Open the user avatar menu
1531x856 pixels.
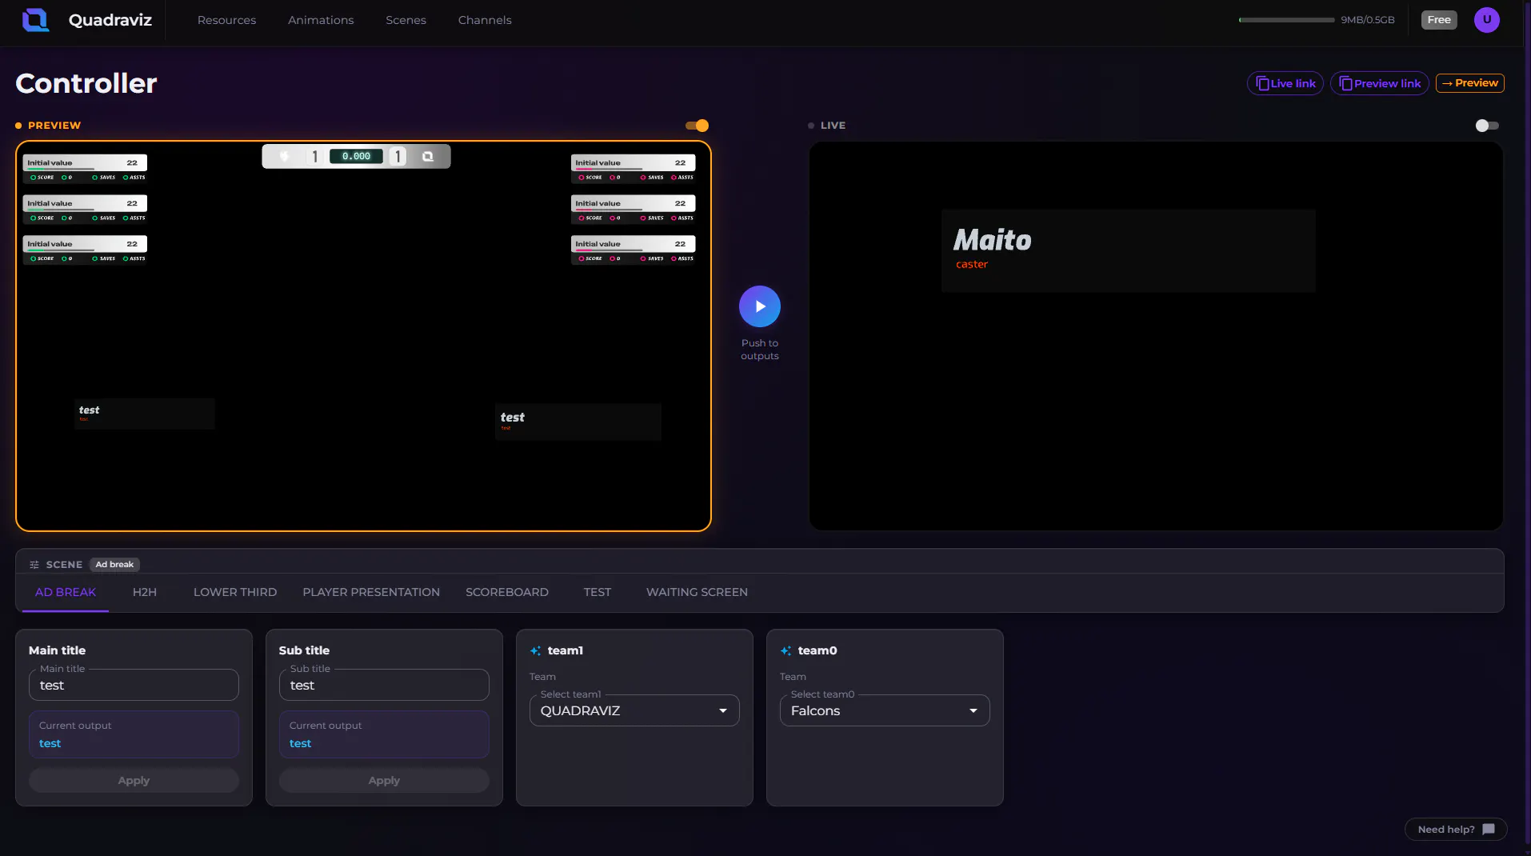(1486, 20)
